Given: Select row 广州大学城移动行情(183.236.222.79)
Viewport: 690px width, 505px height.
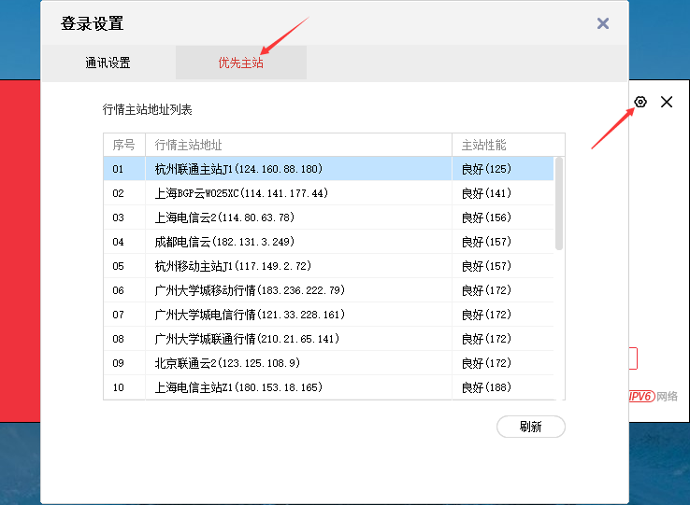Looking at the screenshot, I should (x=328, y=290).
